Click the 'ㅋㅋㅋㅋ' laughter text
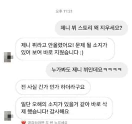 coord(112,70)
